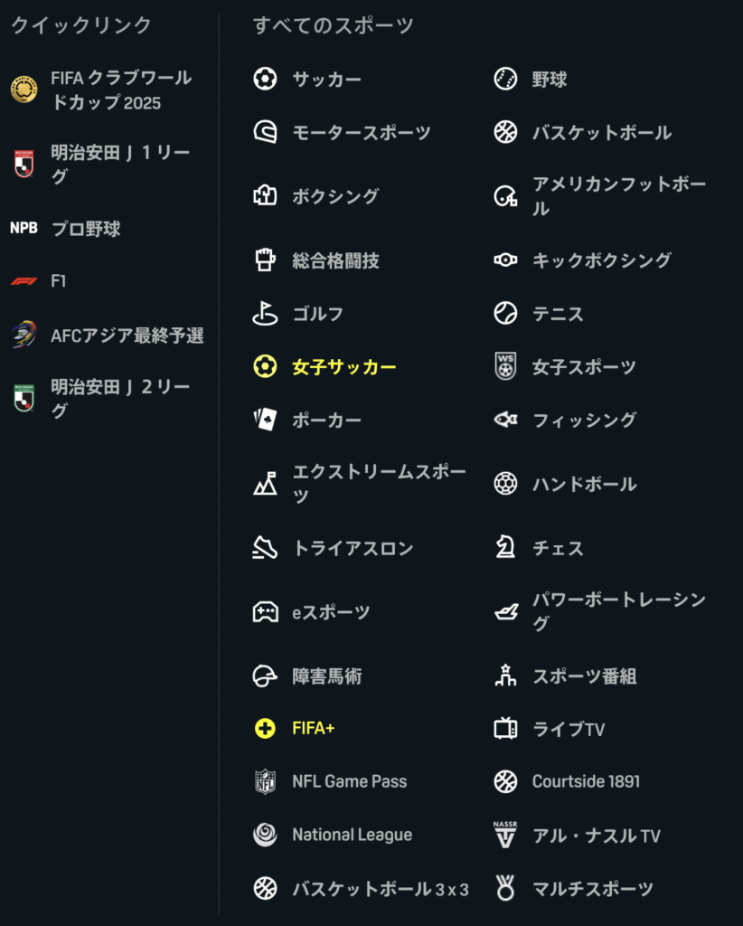Select the F1 quick link
This screenshot has height=926, width=743.
tap(39, 280)
